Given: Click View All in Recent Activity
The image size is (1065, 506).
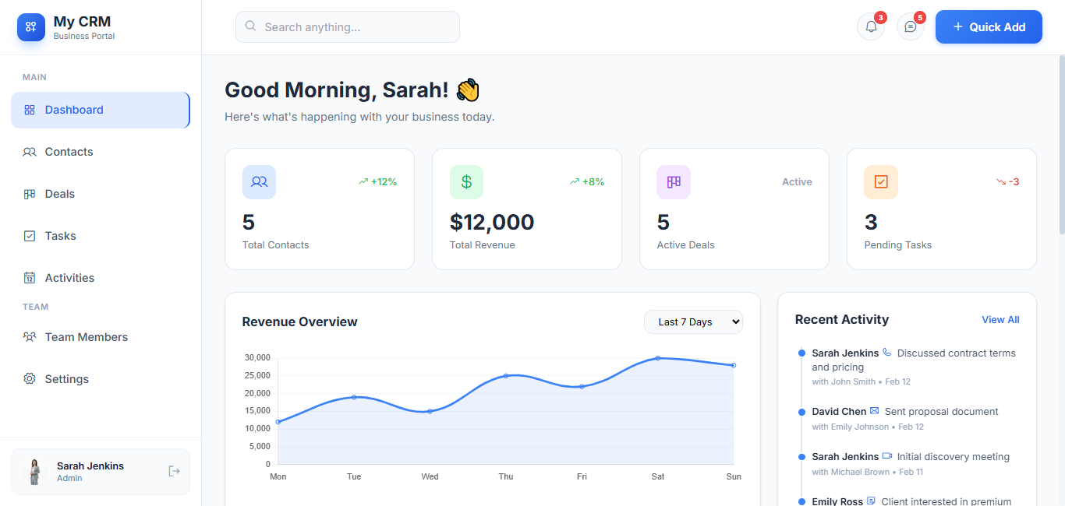Looking at the screenshot, I should pos(1000,320).
